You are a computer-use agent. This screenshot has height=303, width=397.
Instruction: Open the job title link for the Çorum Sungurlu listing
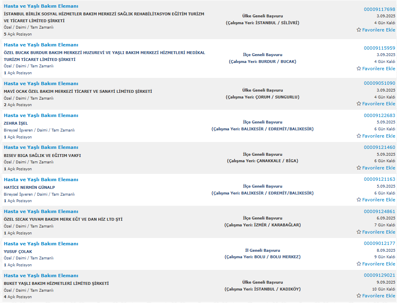click(41, 84)
